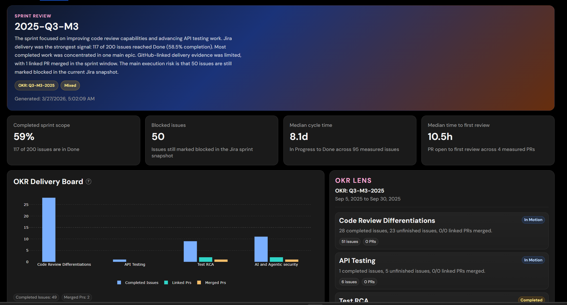The image size is (567, 305).
Task: Click the Generated timestamp text
Action: 54,99
